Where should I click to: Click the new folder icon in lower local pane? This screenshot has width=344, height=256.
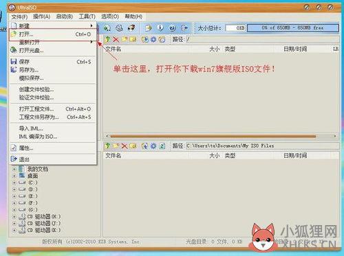116,146
